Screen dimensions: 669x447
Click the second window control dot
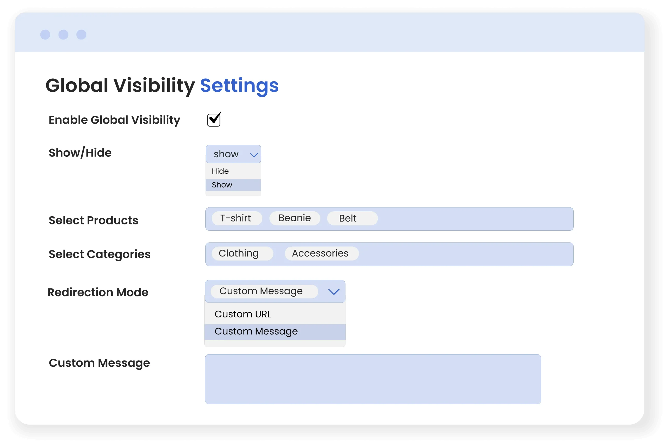click(x=63, y=34)
